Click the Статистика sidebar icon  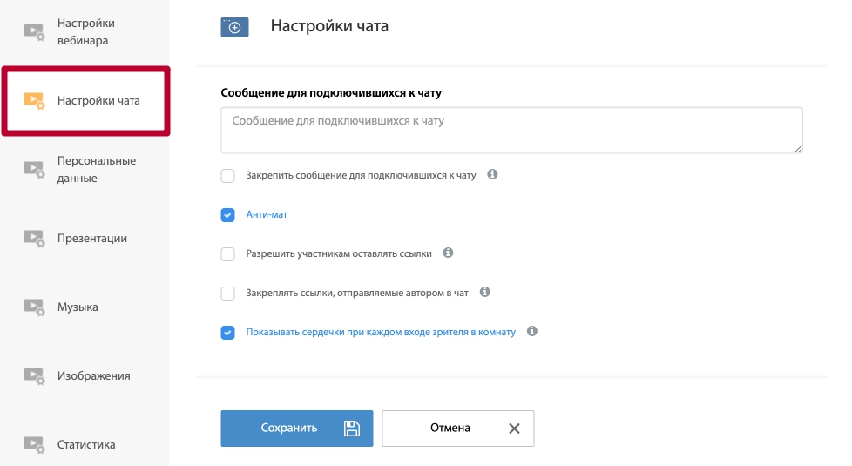tap(34, 445)
